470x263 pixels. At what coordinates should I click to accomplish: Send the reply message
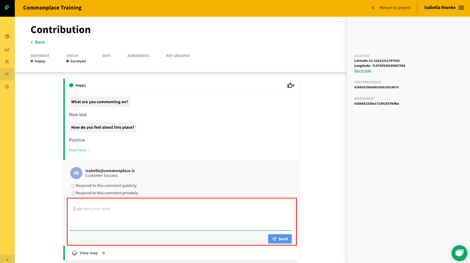pos(280,239)
